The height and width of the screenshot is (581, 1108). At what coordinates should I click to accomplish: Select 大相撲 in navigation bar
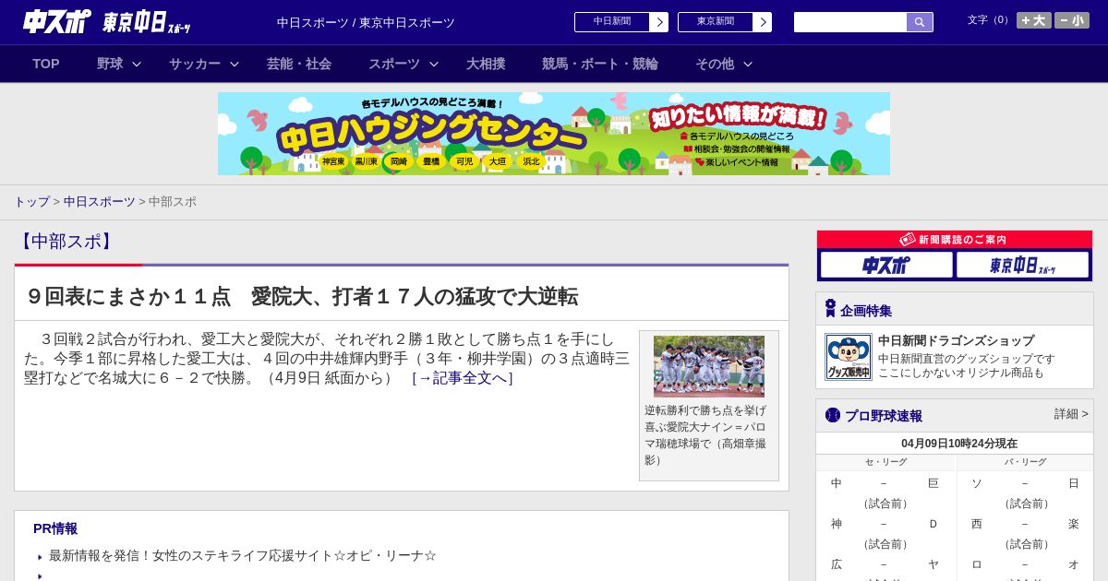tap(486, 64)
